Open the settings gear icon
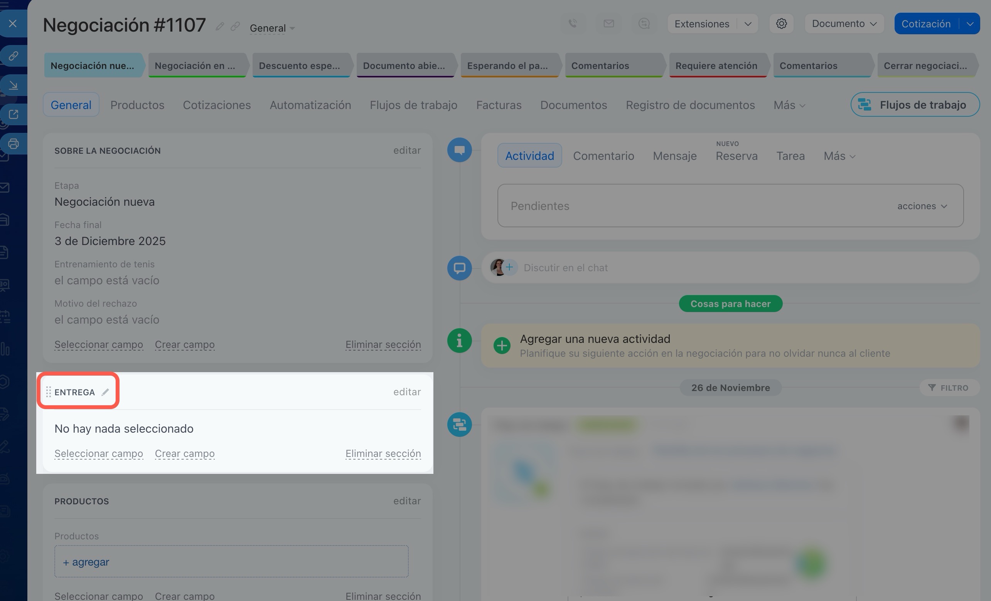Image resolution: width=991 pixels, height=601 pixels. tap(781, 24)
